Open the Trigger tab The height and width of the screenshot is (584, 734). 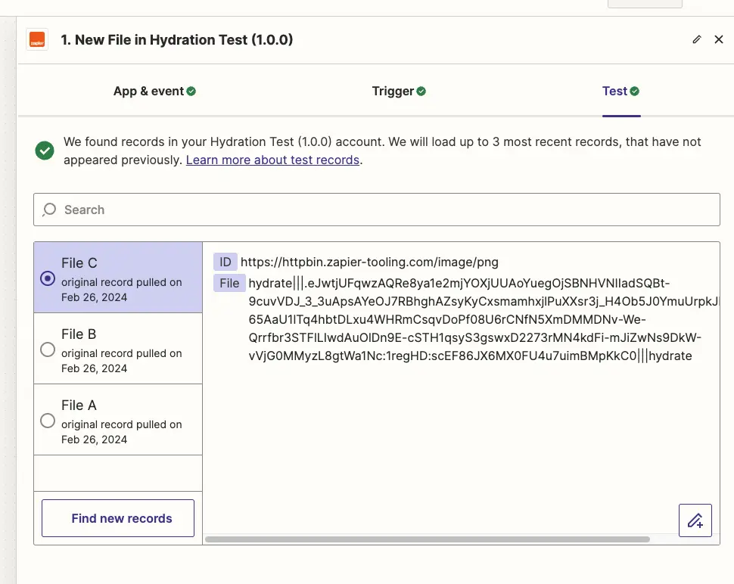tap(399, 92)
